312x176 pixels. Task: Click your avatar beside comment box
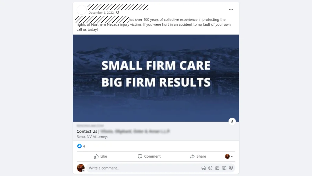(x=80, y=168)
